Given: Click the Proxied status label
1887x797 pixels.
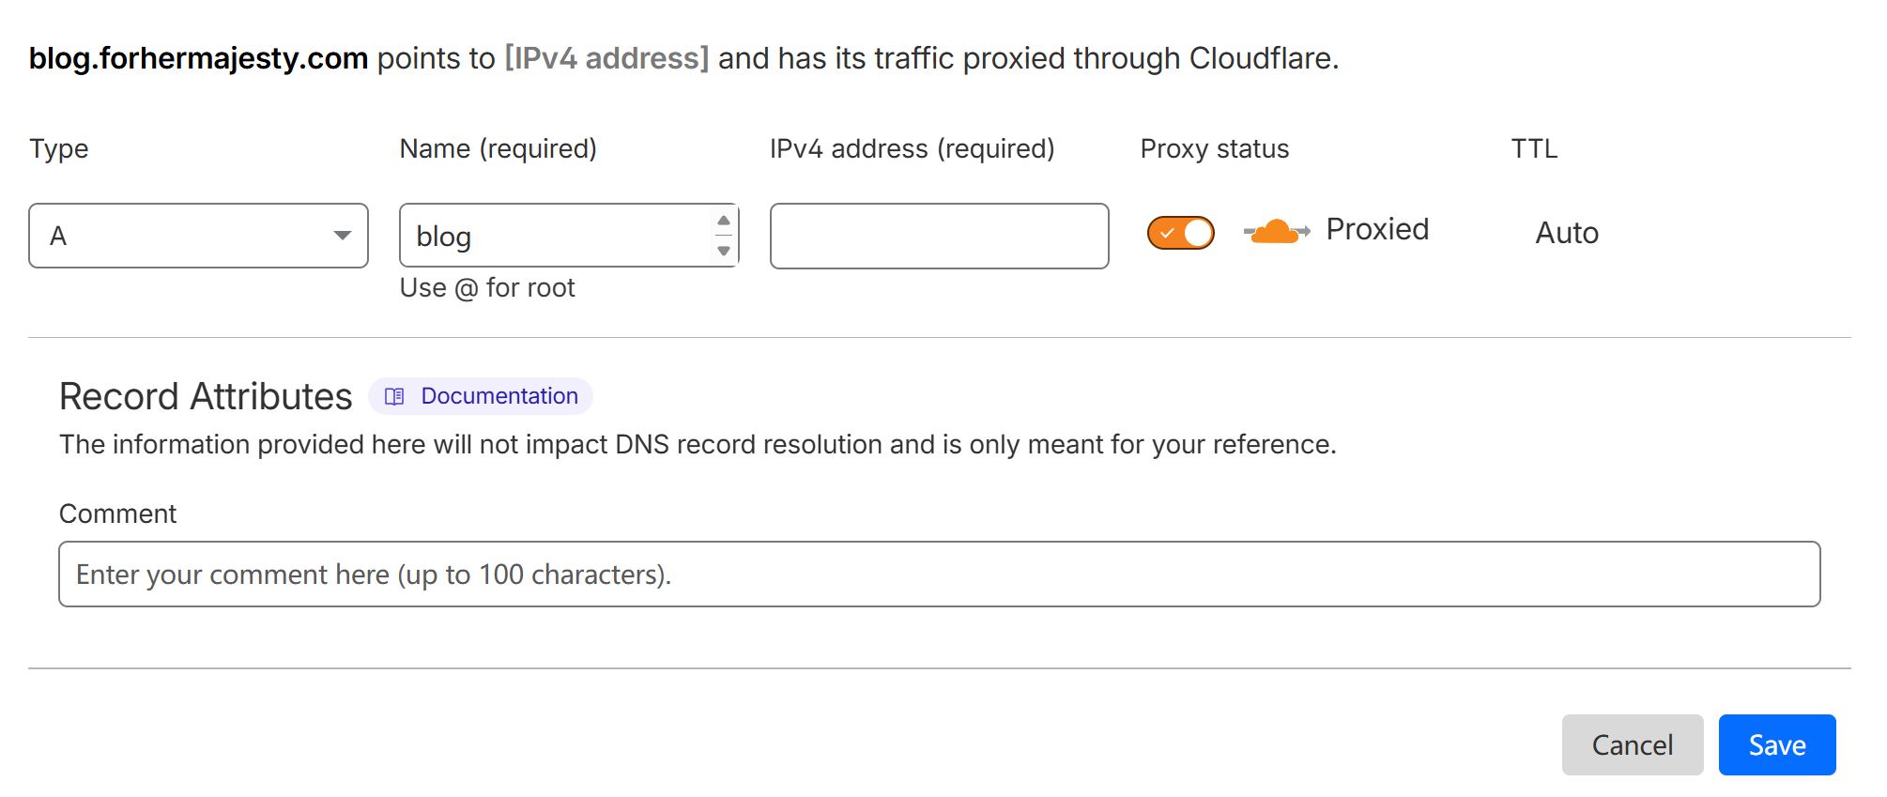Looking at the screenshot, I should [1377, 230].
